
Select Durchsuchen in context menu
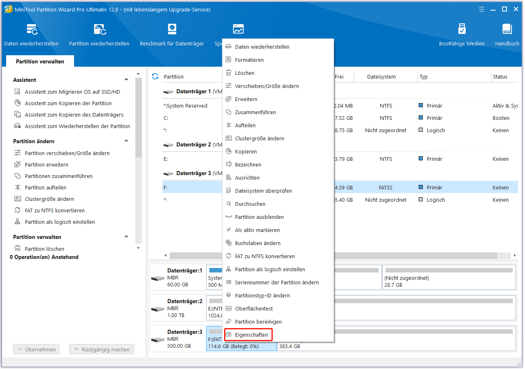[278, 204]
